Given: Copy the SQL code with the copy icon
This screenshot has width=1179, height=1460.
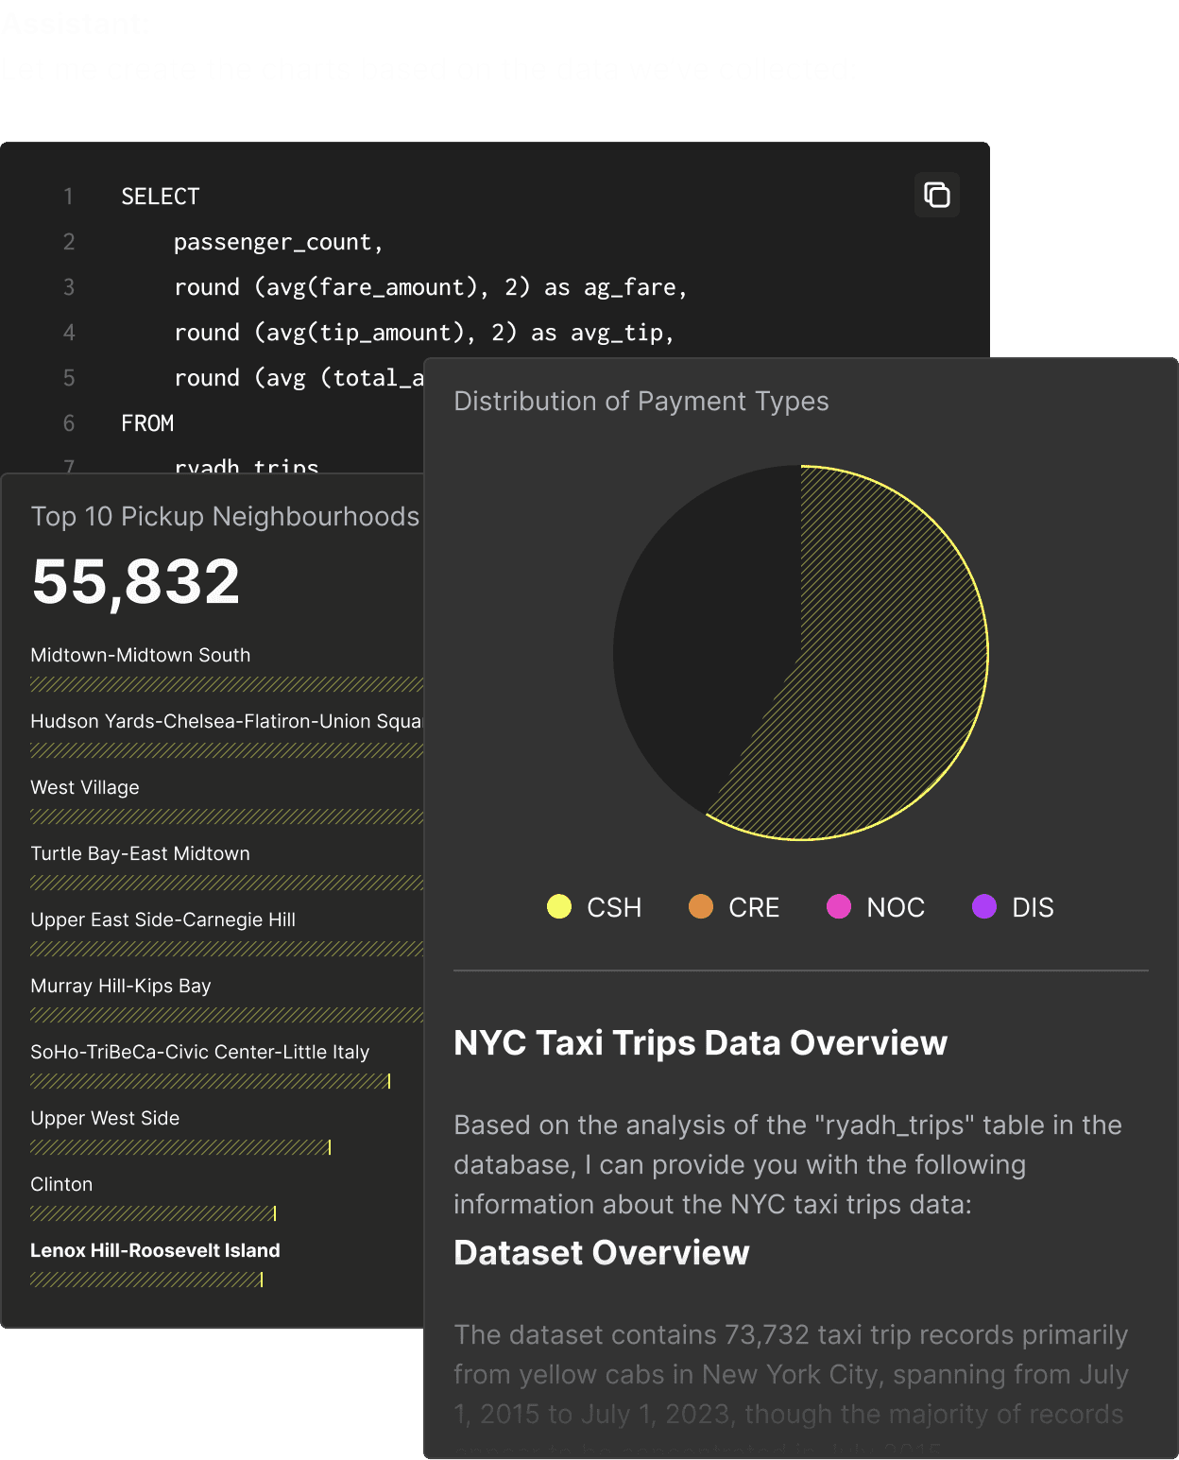Looking at the screenshot, I should pos(936,195).
